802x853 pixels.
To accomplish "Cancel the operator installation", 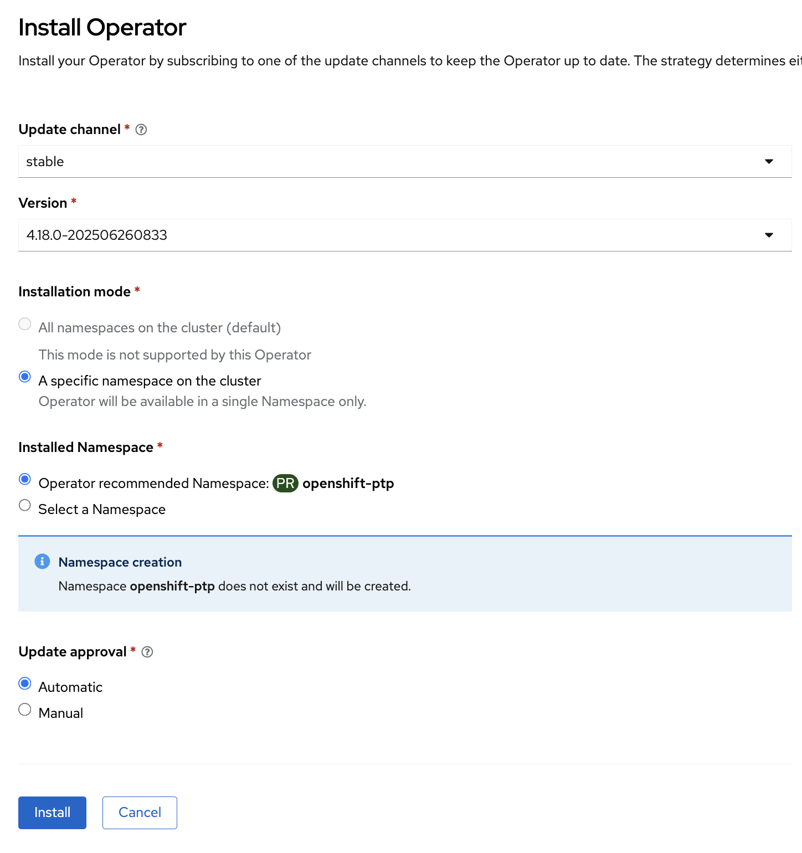I will click(x=140, y=813).
